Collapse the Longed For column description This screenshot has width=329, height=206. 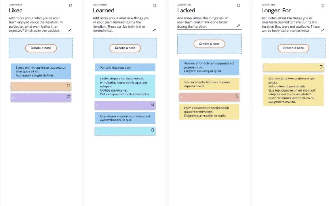323,30
